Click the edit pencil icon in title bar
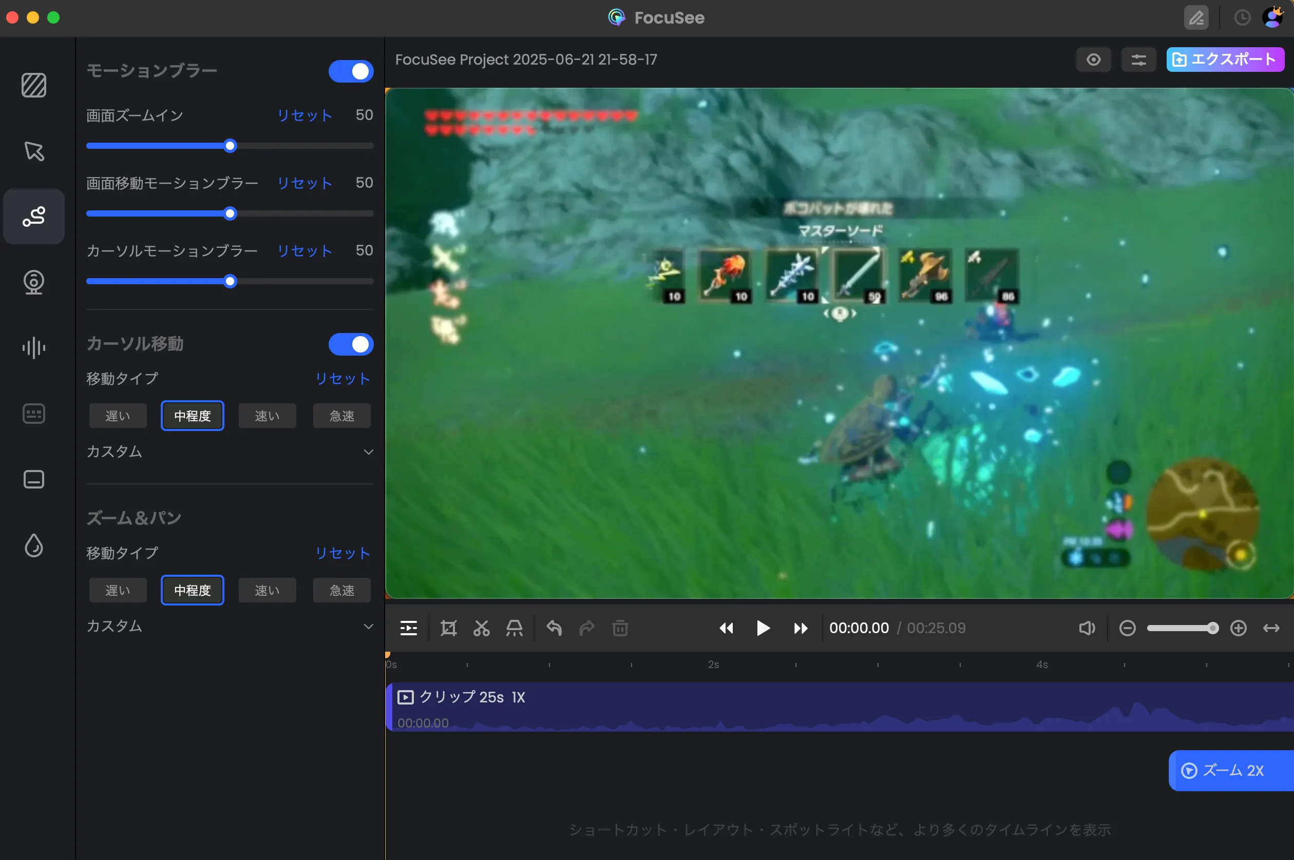This screenshot has height=860, width=1294. [x=1196, y=18]
